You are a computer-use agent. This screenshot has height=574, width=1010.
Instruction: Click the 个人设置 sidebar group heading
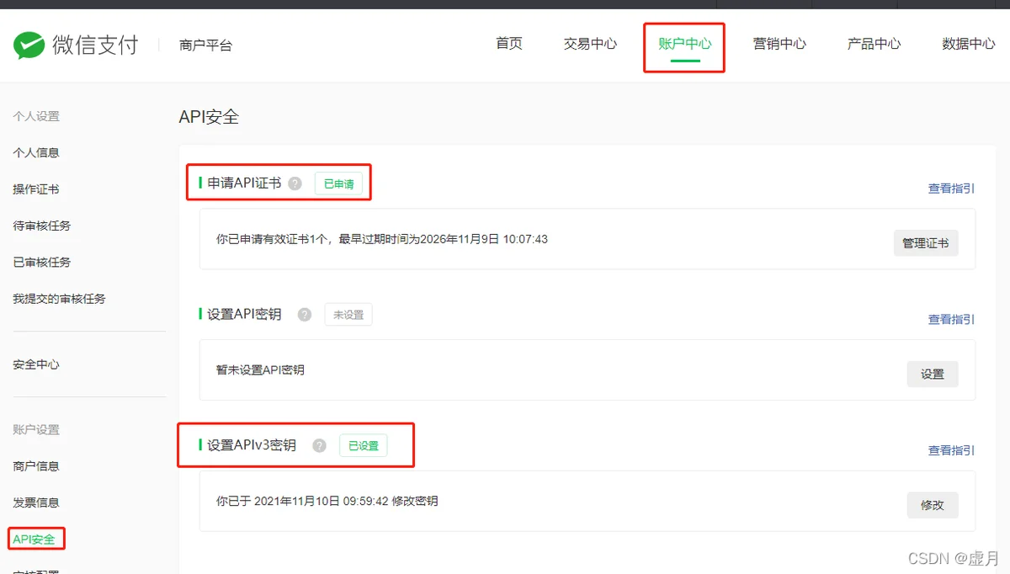tap(36, 116)
